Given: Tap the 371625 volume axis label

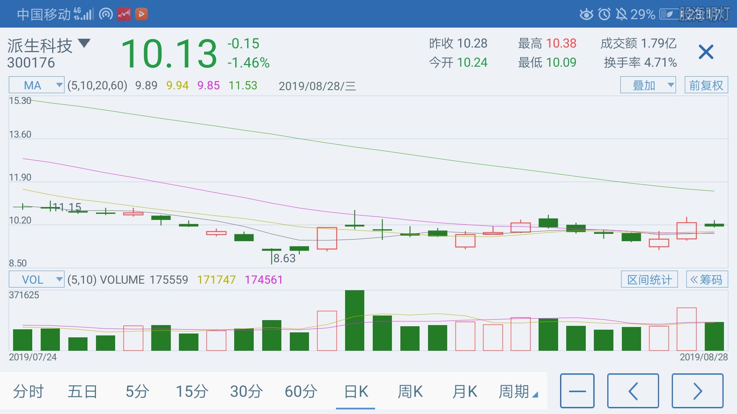Looking at the screenshot, I should pos(24,295).
